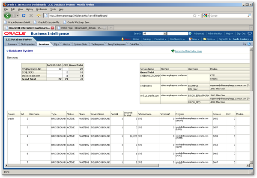Screen dimensions: 257x178
Task: Switch to the Tablespaces tab
Action: coord(98,44)
